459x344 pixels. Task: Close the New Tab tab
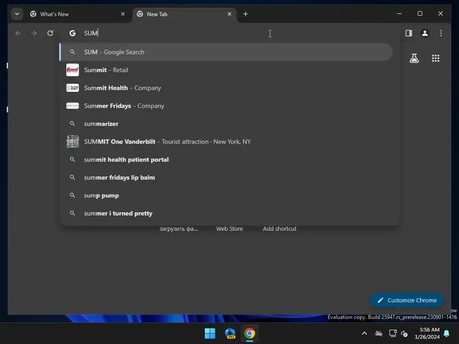[229, 14]
